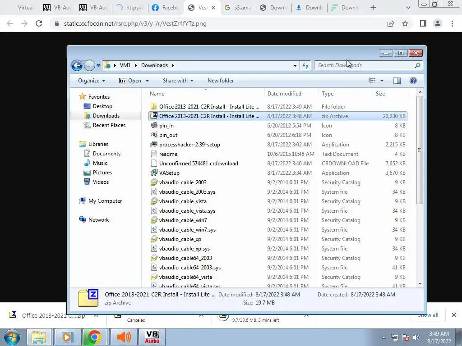
Task: Expand the view options dropdown arrow
Action: click(x=382, y=81)
